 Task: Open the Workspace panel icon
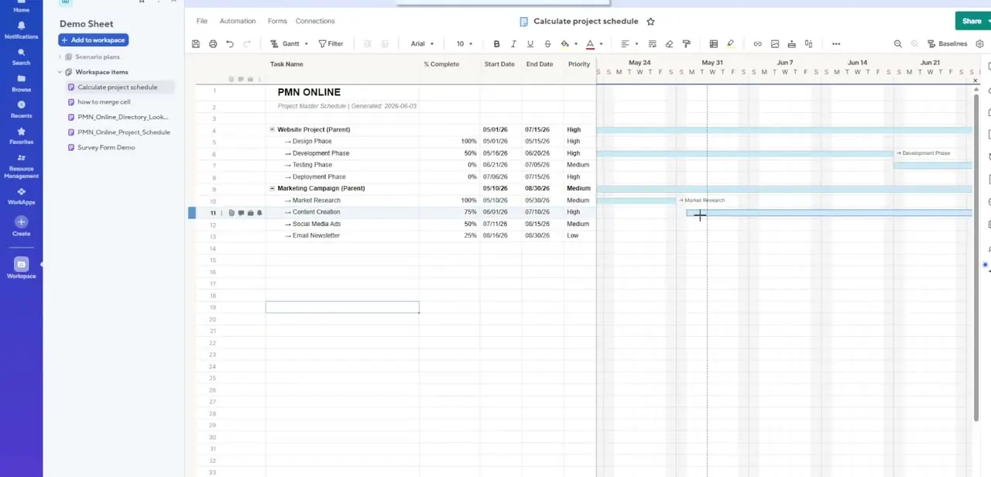pyautogui.click(x=21, y=264)
